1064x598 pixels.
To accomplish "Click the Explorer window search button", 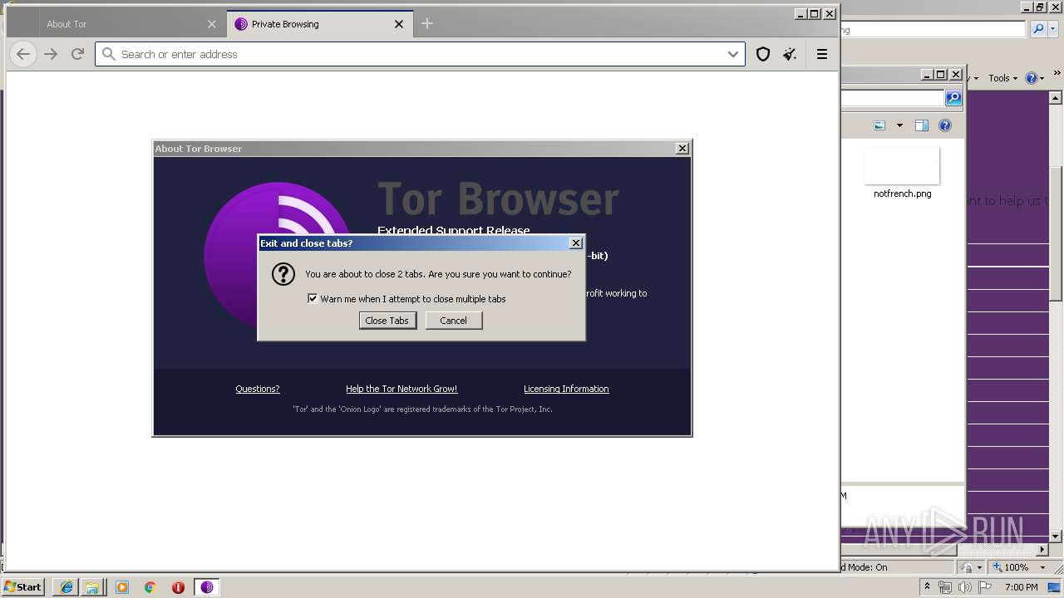I will 953,98.
